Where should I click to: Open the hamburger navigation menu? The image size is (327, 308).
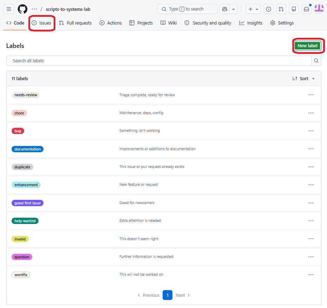8,9
